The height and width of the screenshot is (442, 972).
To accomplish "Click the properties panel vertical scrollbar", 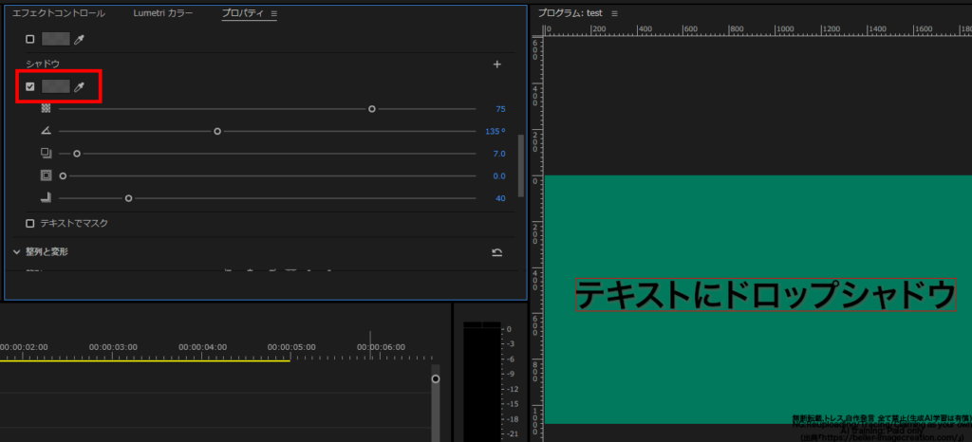I will click(521, 166).
